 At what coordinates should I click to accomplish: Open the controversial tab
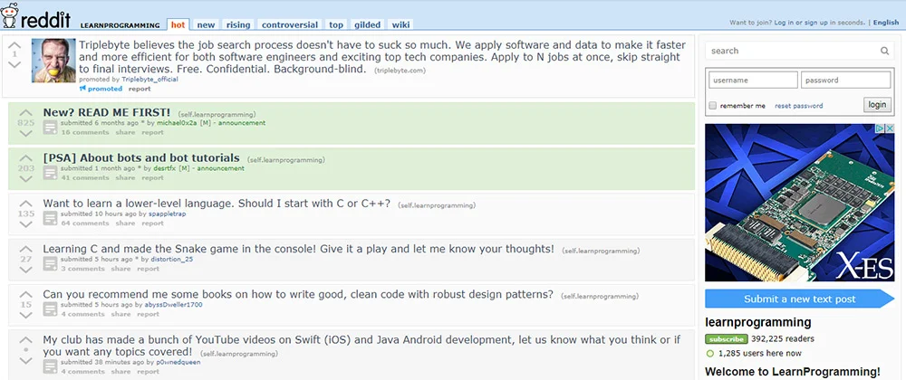tap(290, 24)
